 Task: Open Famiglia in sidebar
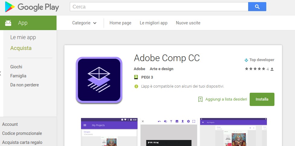(x=18, y=76)
